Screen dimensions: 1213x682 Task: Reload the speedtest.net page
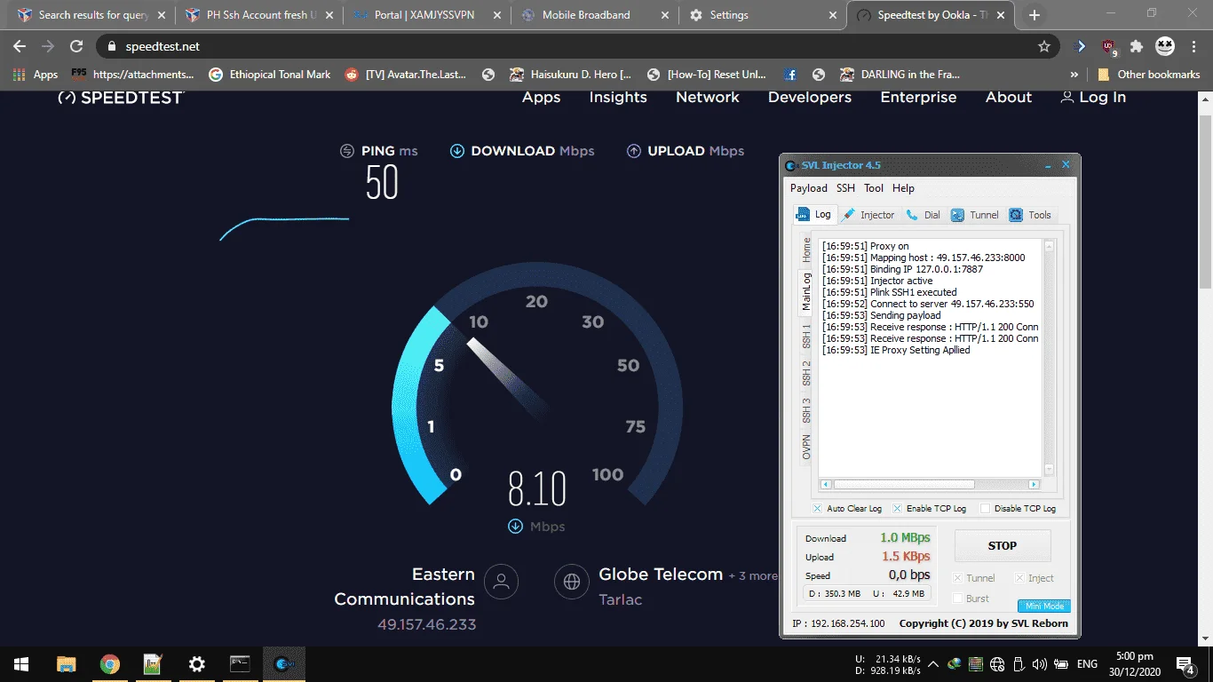tap(76, 46)
